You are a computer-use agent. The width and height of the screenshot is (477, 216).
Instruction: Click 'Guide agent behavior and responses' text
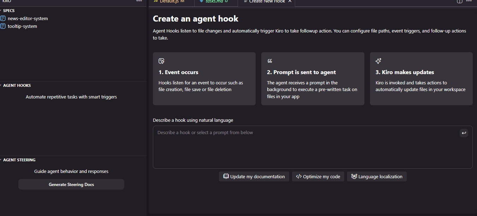71,171
